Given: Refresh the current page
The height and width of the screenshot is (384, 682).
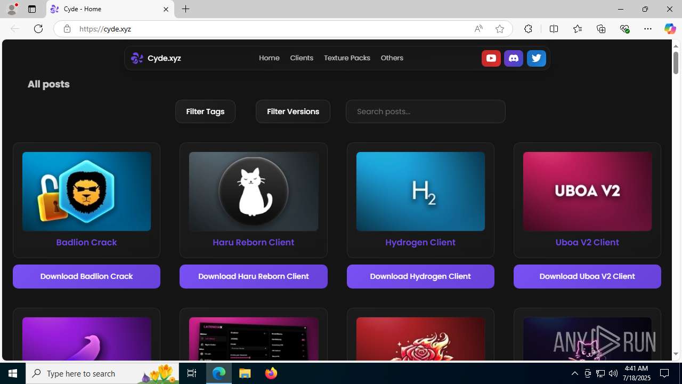Looking at the screenshot, I should tap(38, 29).
